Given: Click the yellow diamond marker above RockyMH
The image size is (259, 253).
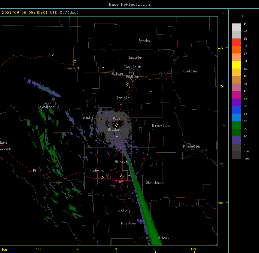Looking at the screenshot, I should 75,61.
